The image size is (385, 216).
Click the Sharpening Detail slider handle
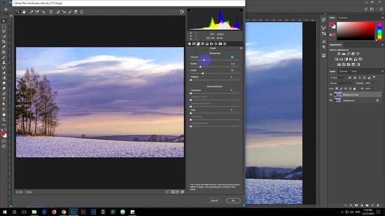(203, 73)
